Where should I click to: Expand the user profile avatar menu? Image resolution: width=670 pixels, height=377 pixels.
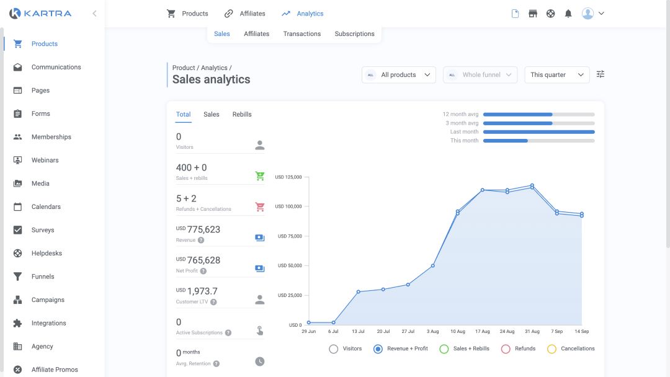pyautogui.click(x=592, y=14)
